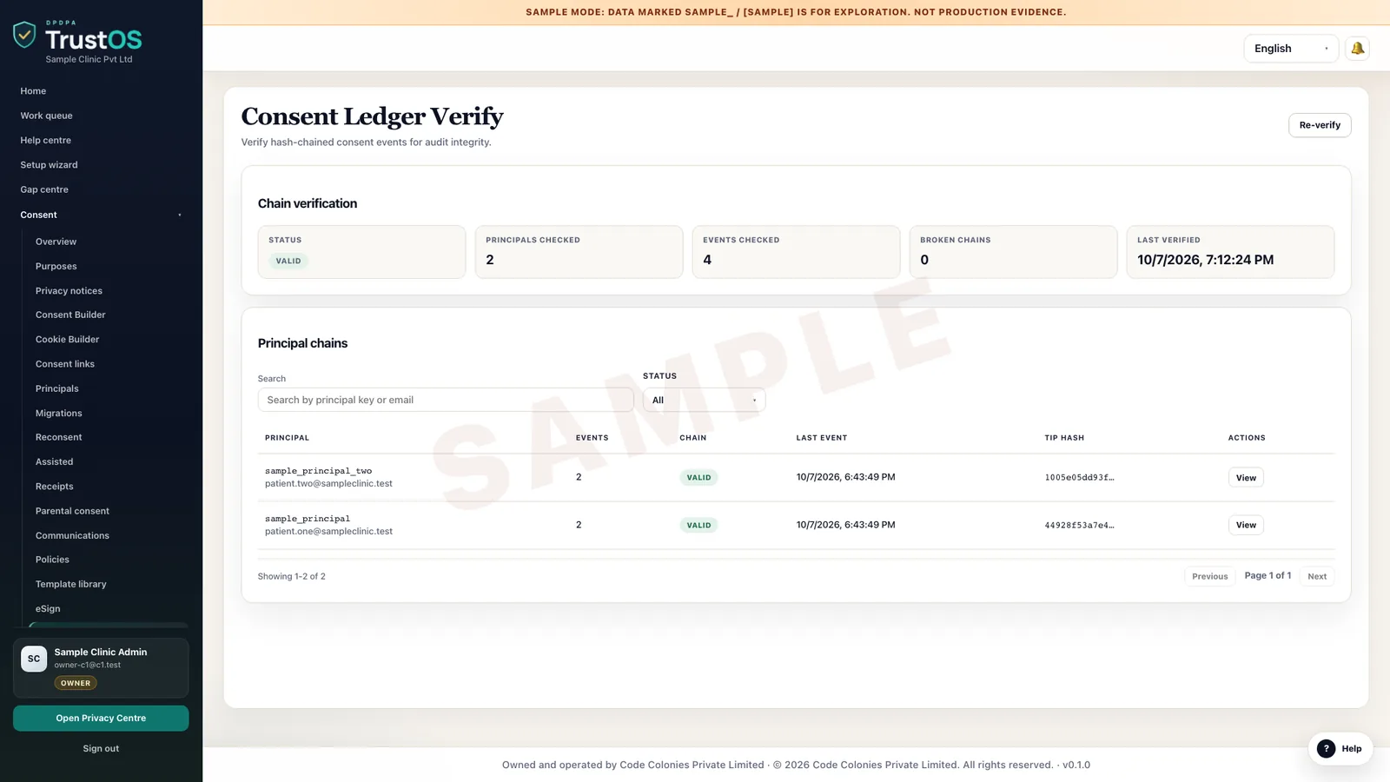Image resolution: width=1390 pixels, height=782 pixels.
Task: Open Privacy notices page
Action: pos(69,291)
